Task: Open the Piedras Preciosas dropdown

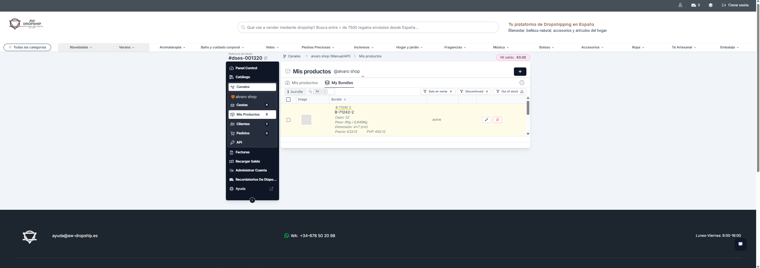Action: pos(318,48)
